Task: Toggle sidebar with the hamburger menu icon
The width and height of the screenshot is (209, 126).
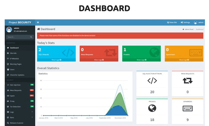Action: click(x=38, y=22)
